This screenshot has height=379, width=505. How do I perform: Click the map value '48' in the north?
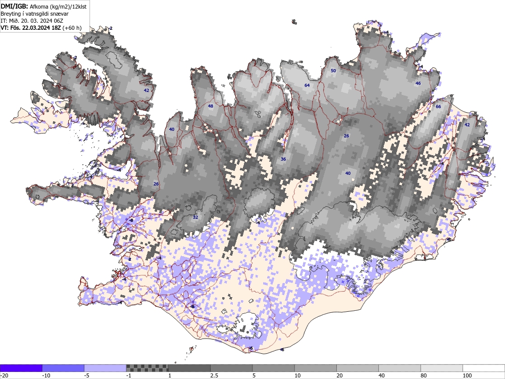point(211,106)
